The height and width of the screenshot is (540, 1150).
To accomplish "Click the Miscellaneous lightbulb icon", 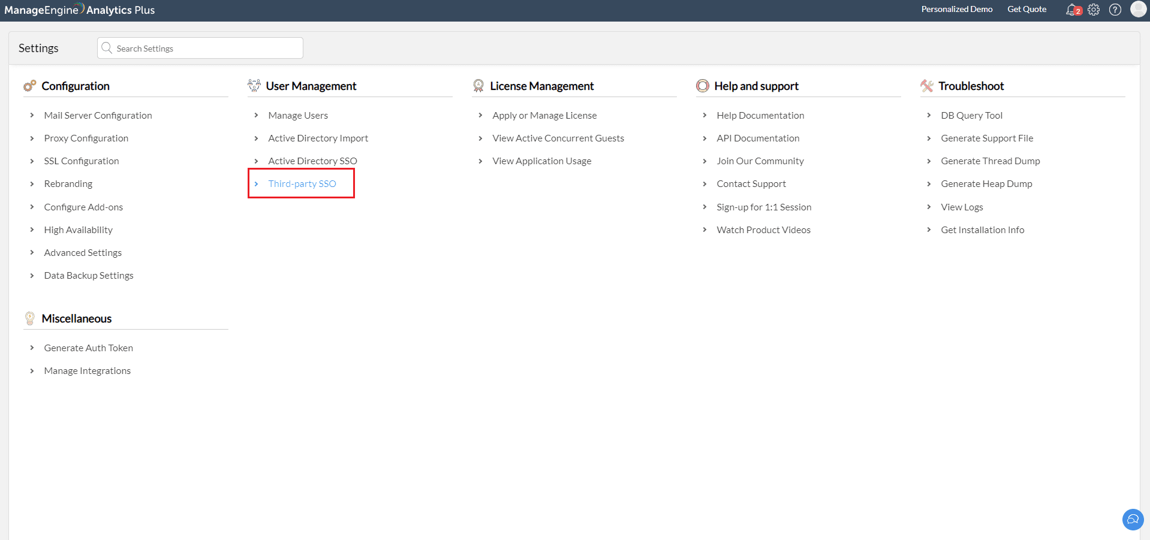I will [x=30, y=318].
